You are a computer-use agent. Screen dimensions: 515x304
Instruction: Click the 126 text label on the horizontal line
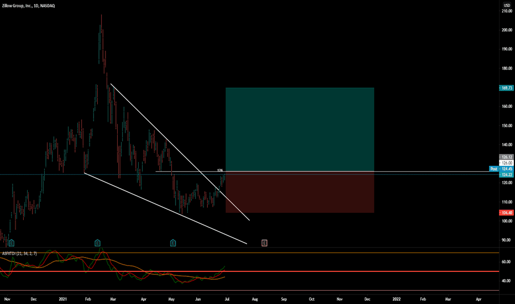pos(220,170)
